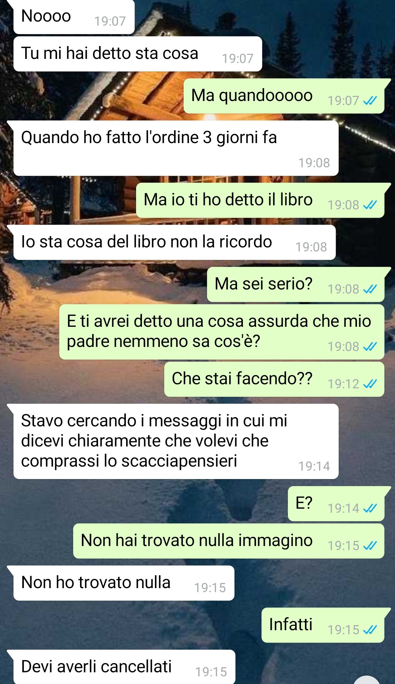Tap the 19:14 timestamp on the scacciapensieri message
Viewport: 395px width, 684px height.
(x=314, y=466)
